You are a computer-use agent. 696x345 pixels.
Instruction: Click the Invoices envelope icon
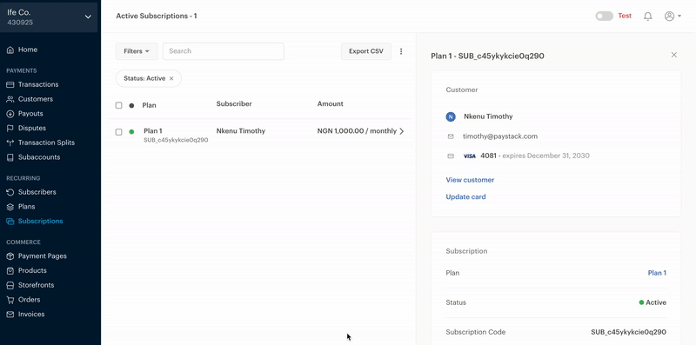tap(10, 314)
